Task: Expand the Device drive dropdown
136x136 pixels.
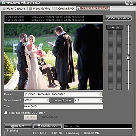Action: coord(101,94)
